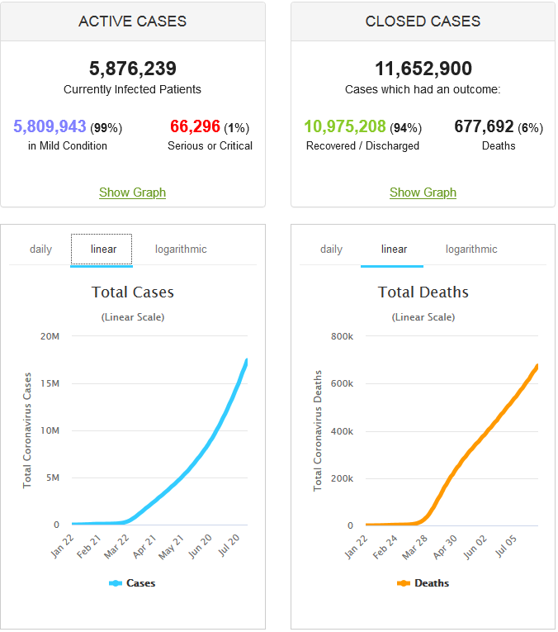Click the green 10,975,208 recovered number

345,126
